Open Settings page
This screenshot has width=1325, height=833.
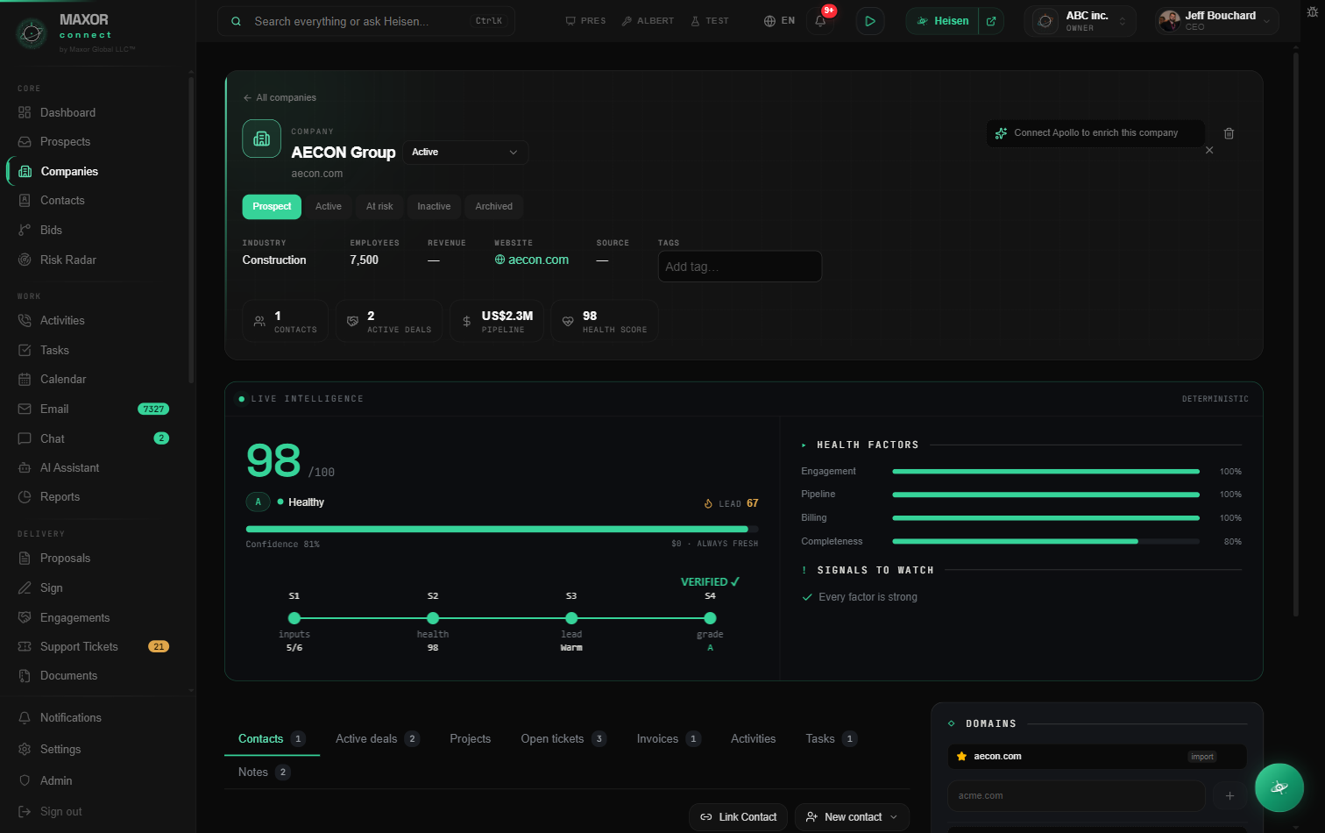pyautogui.click(x=60, y=749)
